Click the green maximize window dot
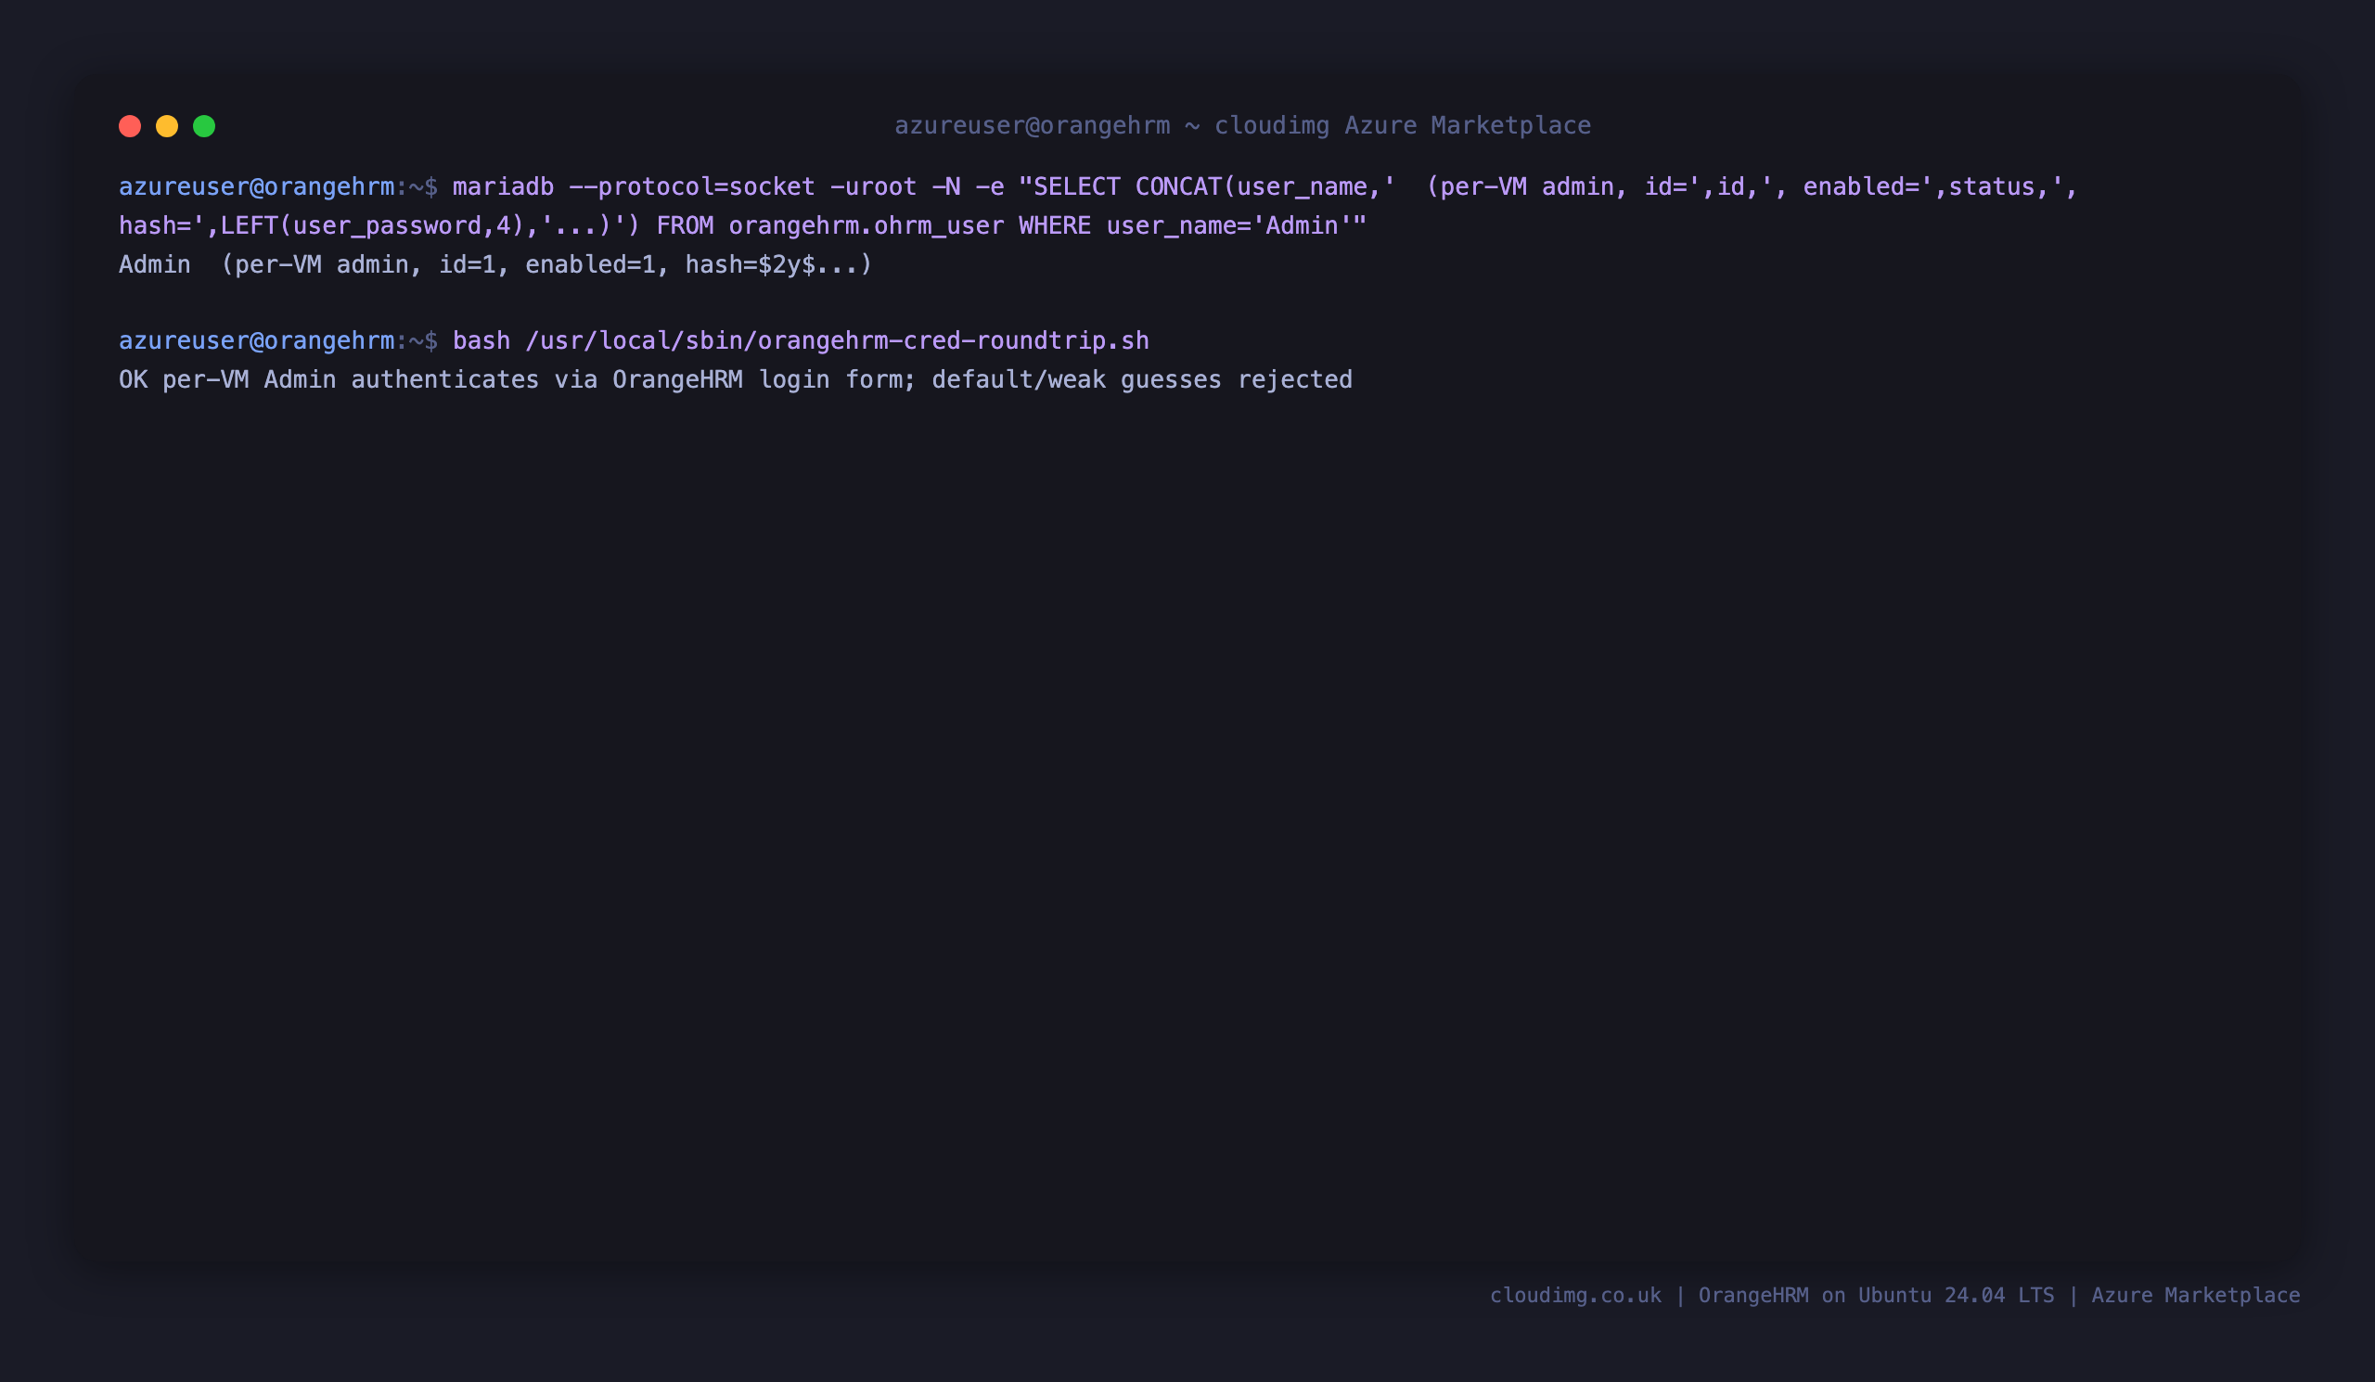2375x1382 pixels. pos(204,126)
